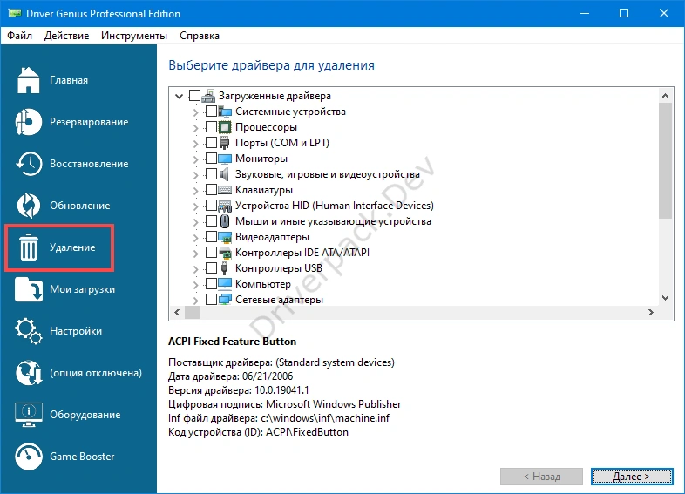Expand the Звуковые, игровые и видеоустройства node

coord(195,175)
